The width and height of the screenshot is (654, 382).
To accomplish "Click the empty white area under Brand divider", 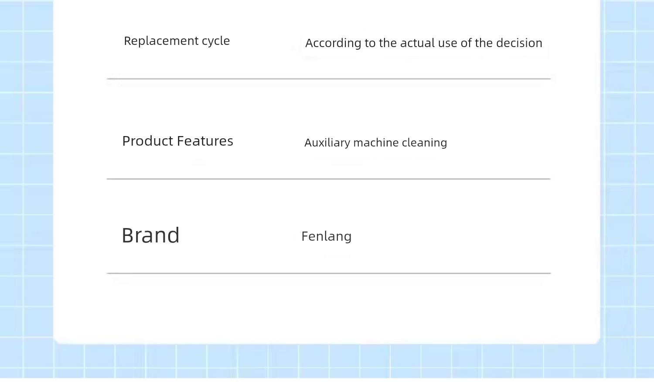I will click(x=327, y=307).
